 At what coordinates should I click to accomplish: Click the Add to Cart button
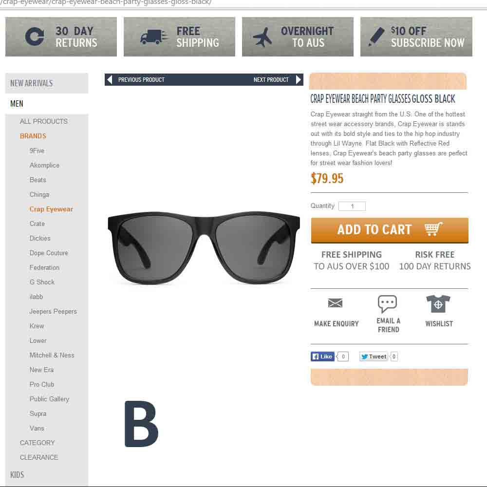point(390,230)
